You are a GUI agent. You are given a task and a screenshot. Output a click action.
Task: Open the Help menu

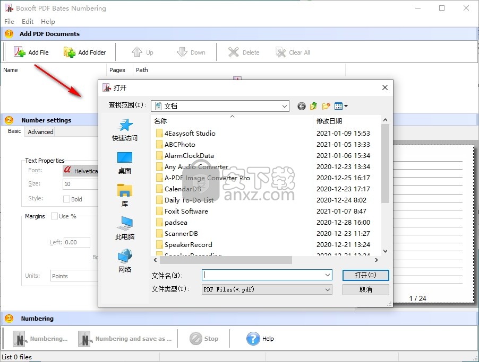(x=48, y=21)
